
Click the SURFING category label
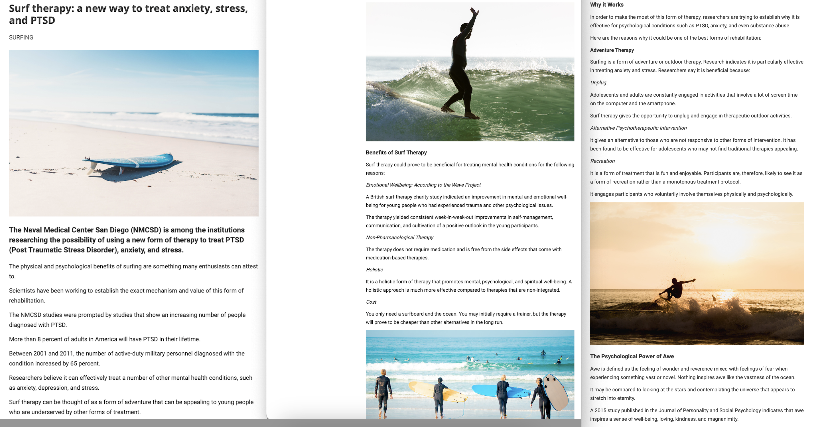[21, 38]
